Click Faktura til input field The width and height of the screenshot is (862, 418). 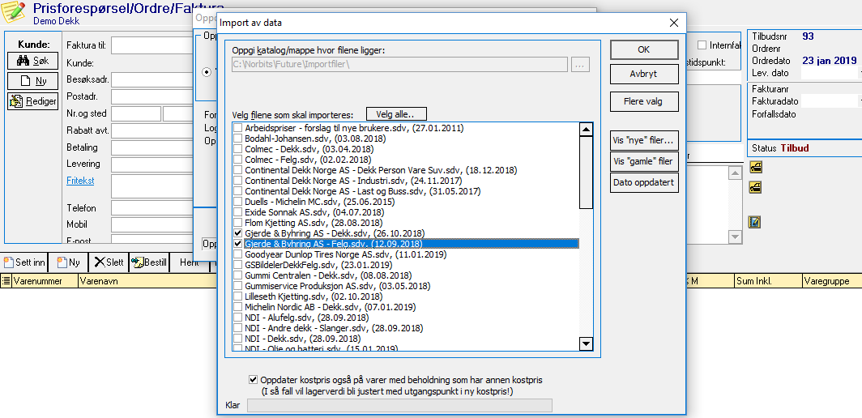151,45
